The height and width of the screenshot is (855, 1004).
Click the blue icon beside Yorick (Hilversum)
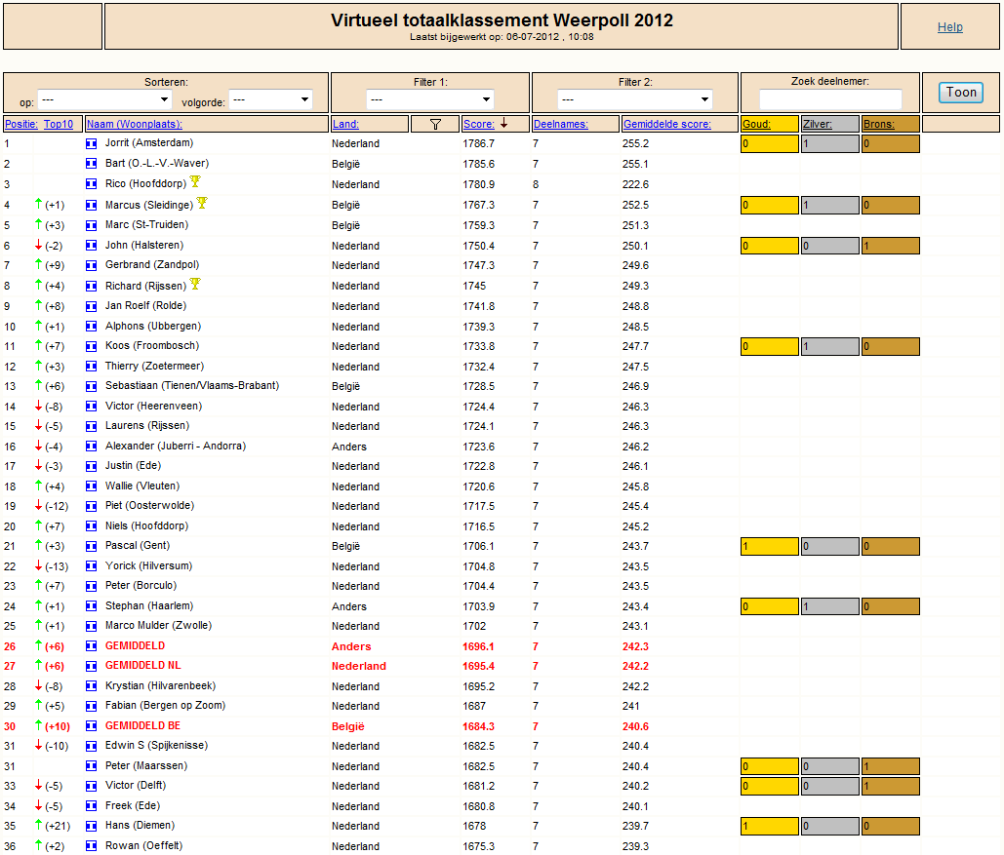[92, 566]
